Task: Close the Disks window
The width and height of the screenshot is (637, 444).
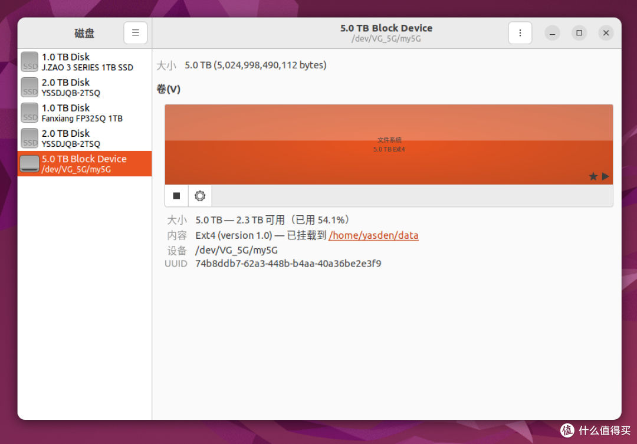Action: (x=606, y=33)
